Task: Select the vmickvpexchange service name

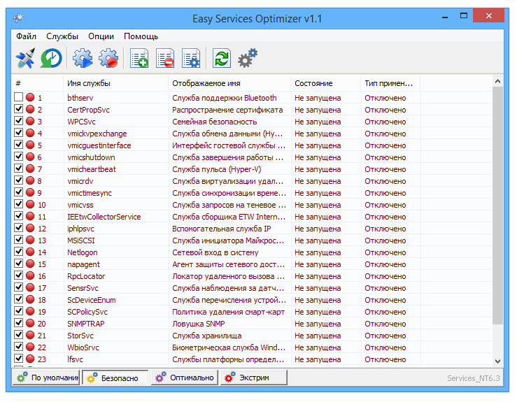Action: (x=97, y=134)
